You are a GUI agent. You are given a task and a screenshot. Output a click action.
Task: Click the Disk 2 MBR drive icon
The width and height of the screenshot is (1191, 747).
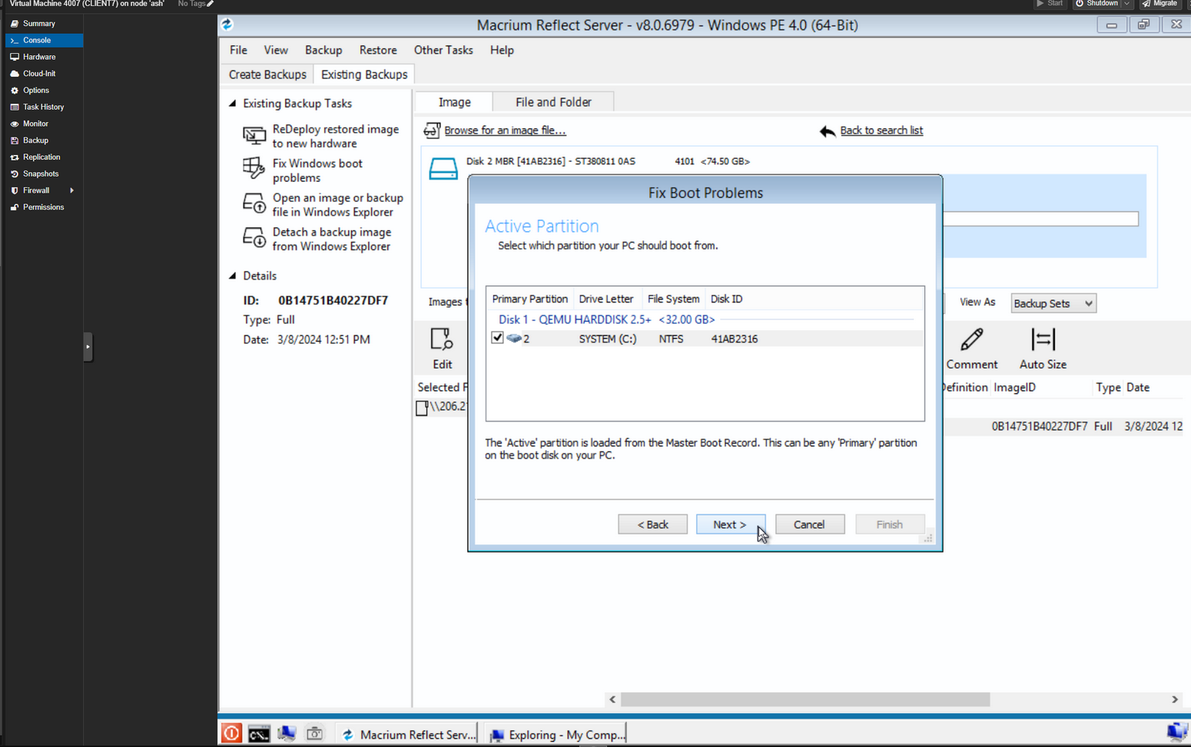pyautogui.click(x=443, y=168)
